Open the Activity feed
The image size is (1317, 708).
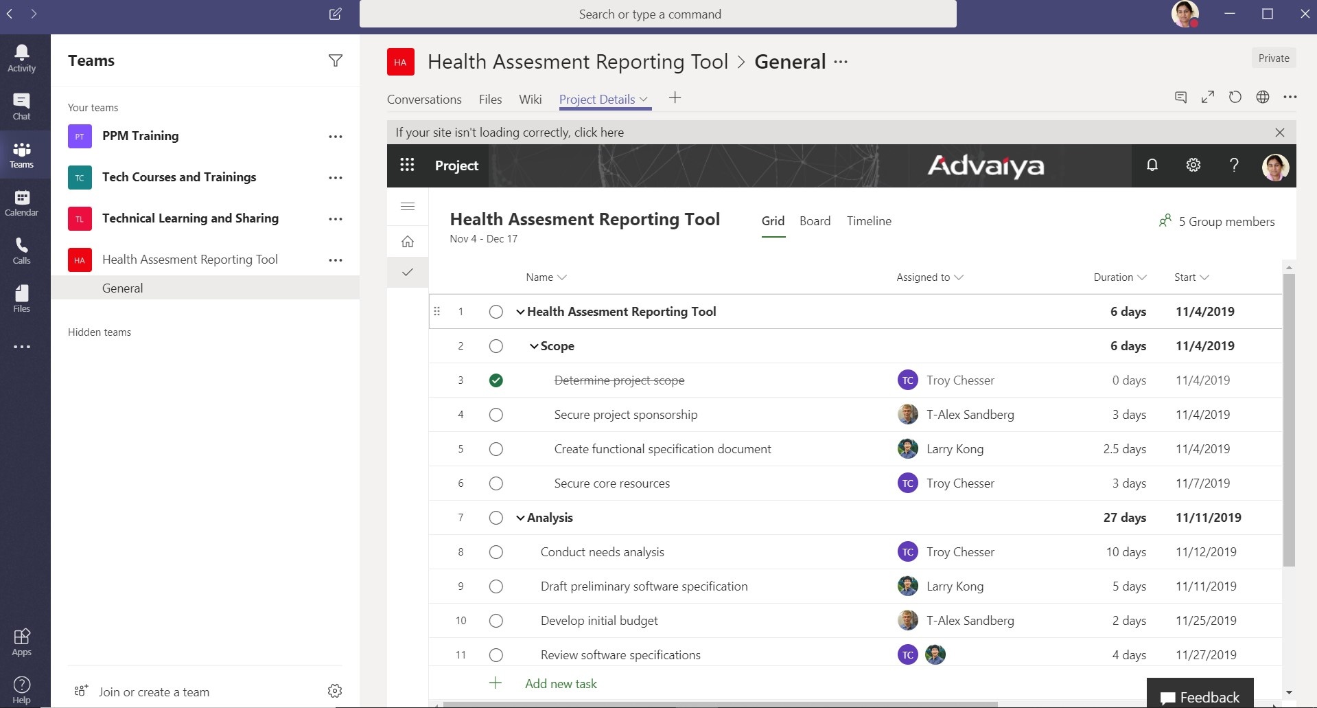point(21,58)
